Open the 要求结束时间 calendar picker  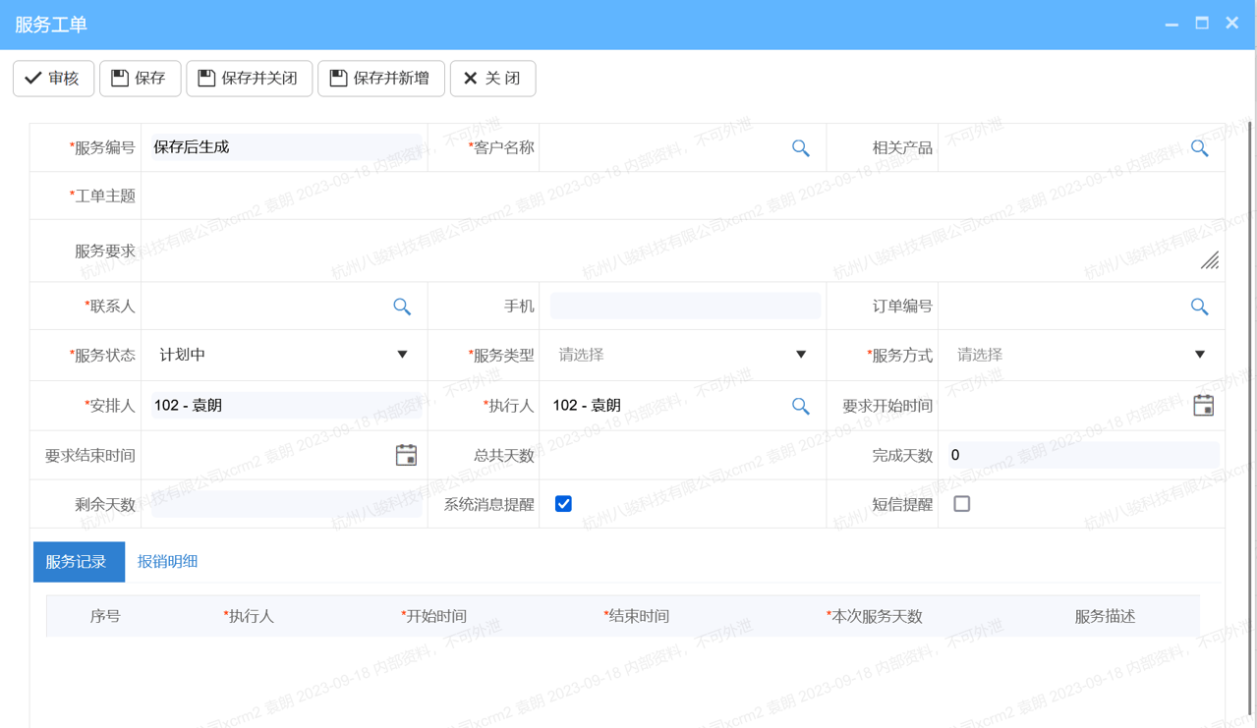(x=406, y=455)
